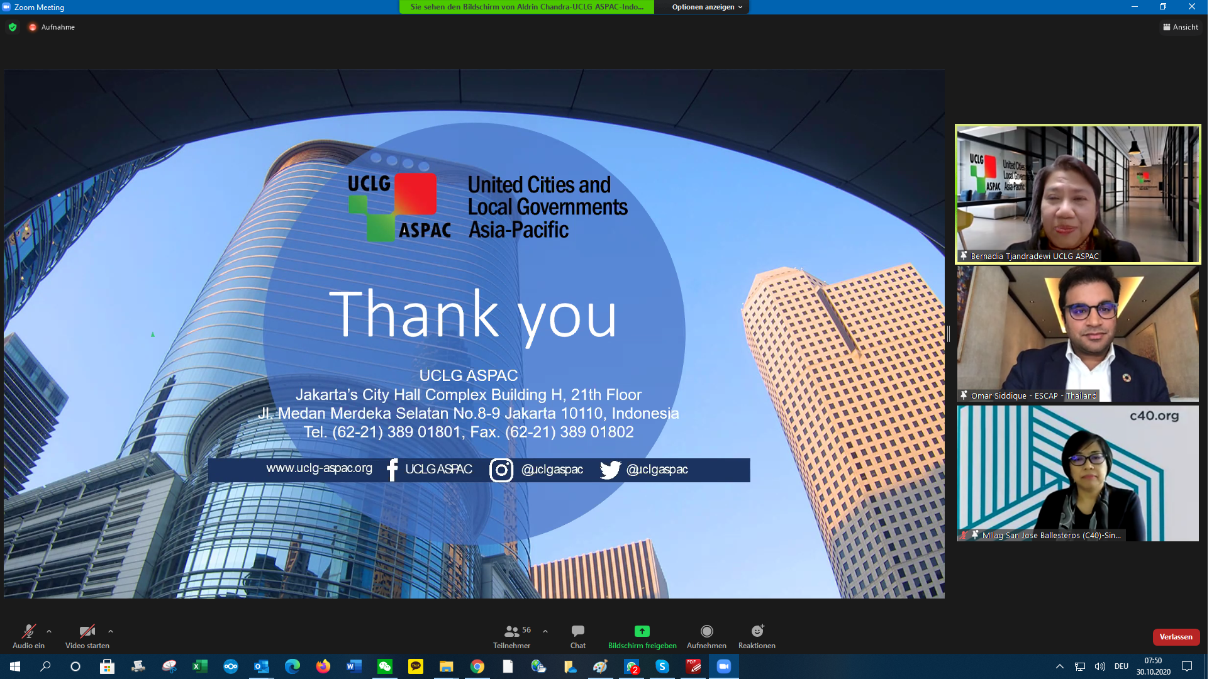Turn on camera with Video starten
This screenshot has height=679, width=1219.
coord(87,631)
